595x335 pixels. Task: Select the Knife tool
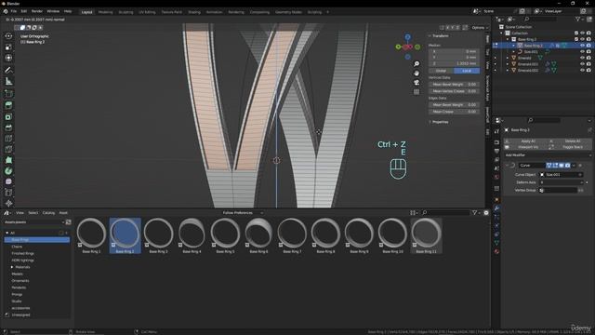click(8, 149)
